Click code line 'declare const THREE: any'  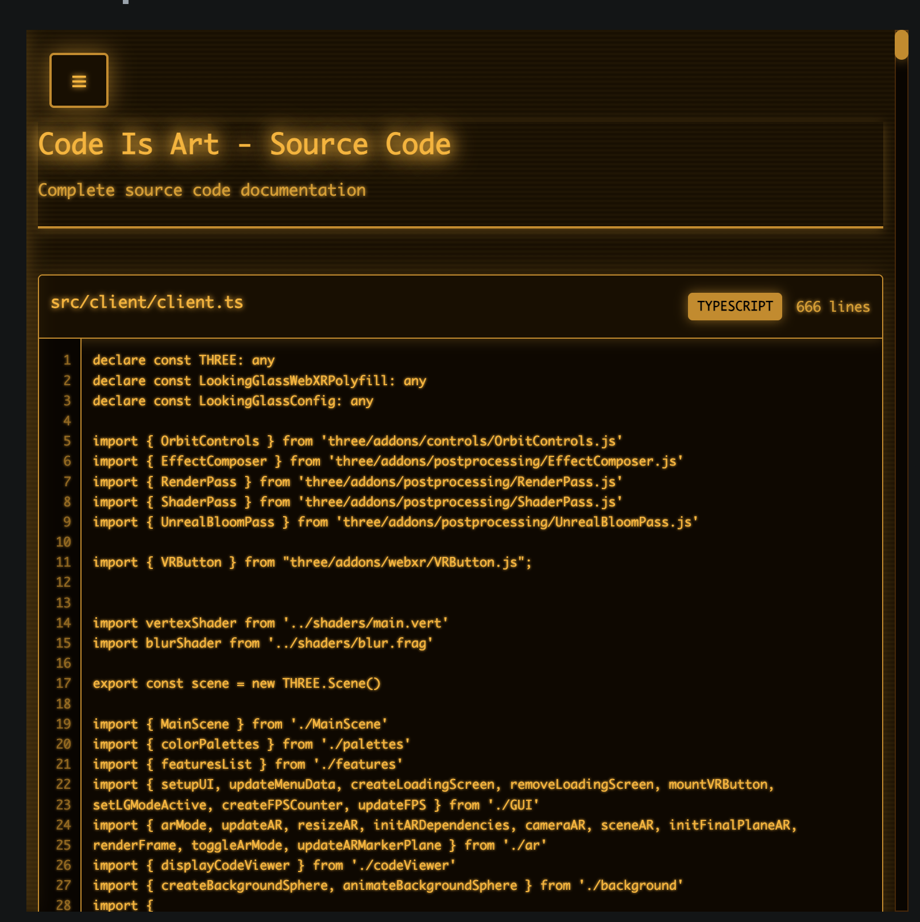tap(184, 360)
